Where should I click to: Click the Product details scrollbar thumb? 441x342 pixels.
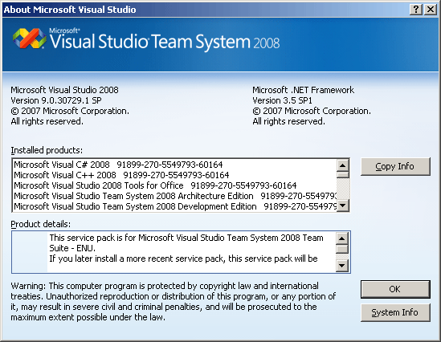[x=342, y=249]
